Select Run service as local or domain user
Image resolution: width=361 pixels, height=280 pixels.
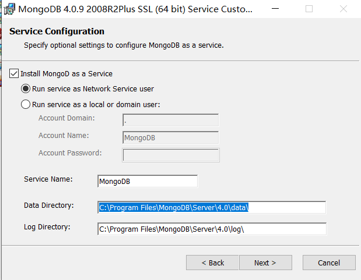pyautogui.click(x=26, y=104)
